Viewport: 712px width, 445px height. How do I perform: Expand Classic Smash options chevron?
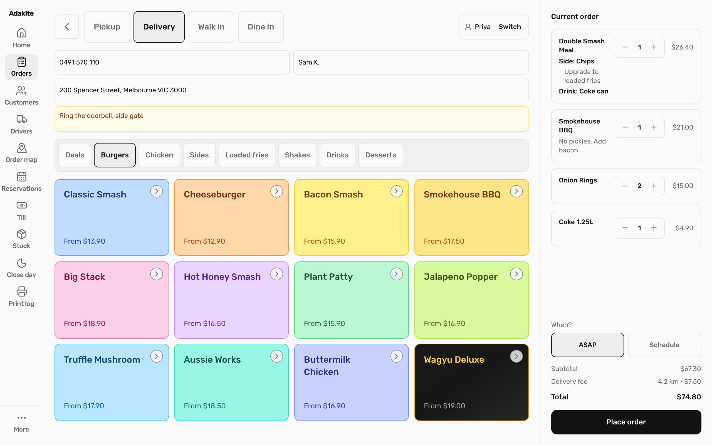click(157, 191)
